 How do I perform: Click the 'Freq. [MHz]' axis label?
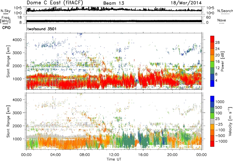6,19
